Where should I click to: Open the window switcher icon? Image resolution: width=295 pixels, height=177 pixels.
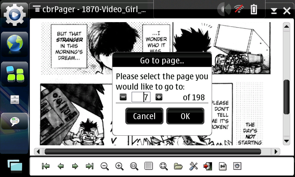coord(15,166)
